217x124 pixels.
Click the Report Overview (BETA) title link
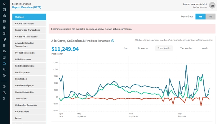click(26, 7)
